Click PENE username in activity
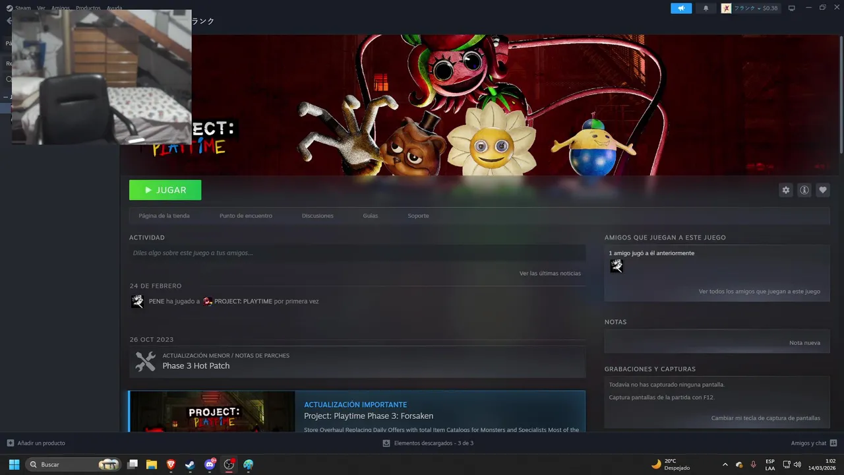This screenshot has width=844, height=475. [x=156, y=301]
